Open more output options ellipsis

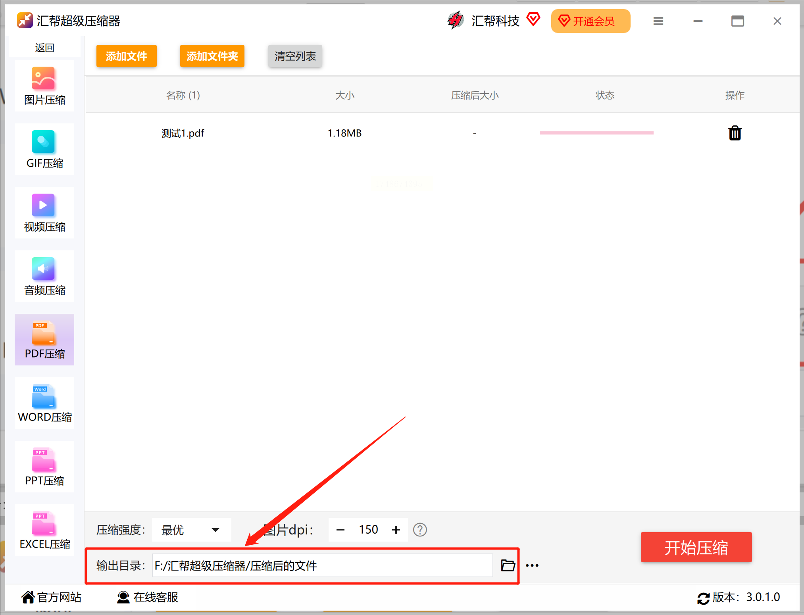tap(532, 565)
